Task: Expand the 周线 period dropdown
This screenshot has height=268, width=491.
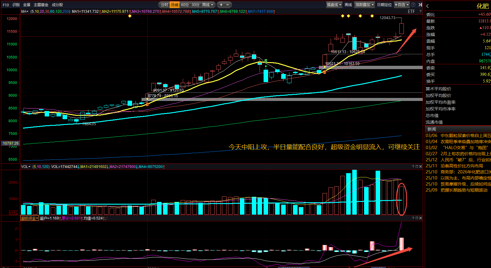Action: (208, 5)
